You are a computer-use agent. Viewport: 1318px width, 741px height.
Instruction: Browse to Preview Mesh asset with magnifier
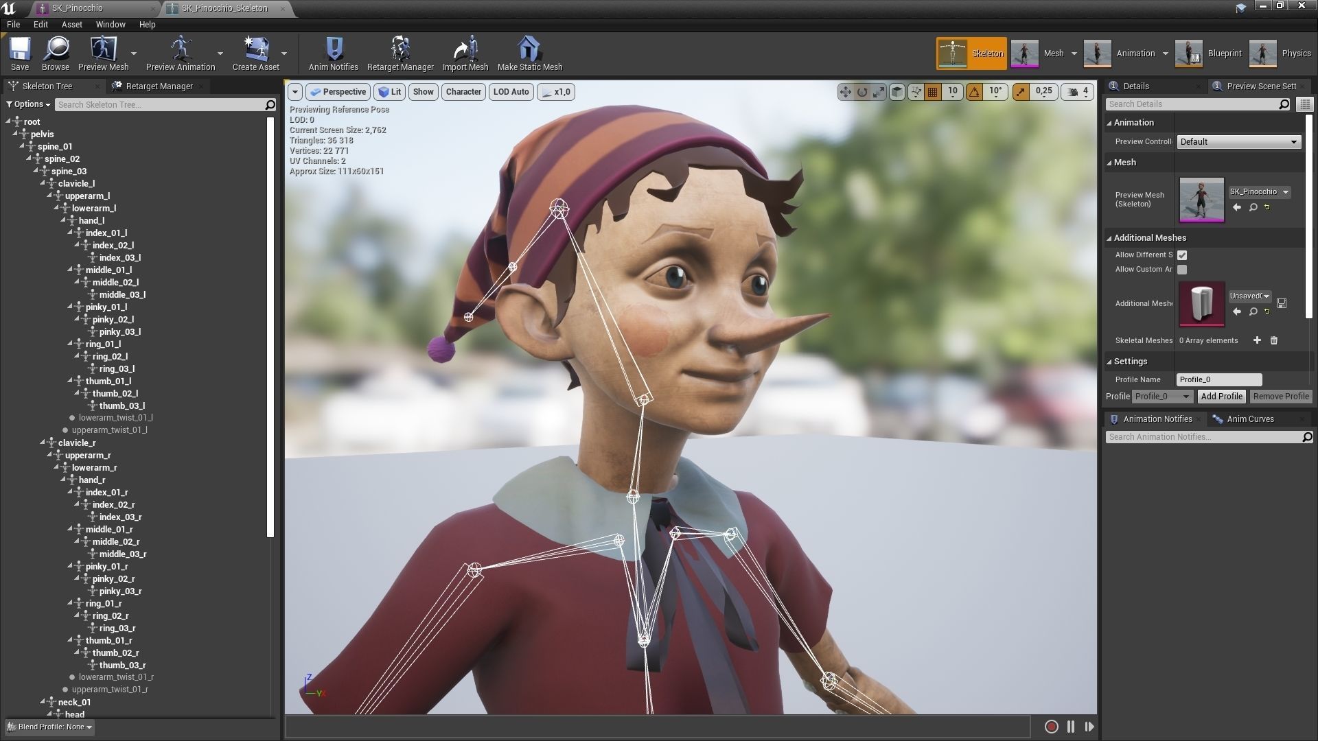point(1253,207)
